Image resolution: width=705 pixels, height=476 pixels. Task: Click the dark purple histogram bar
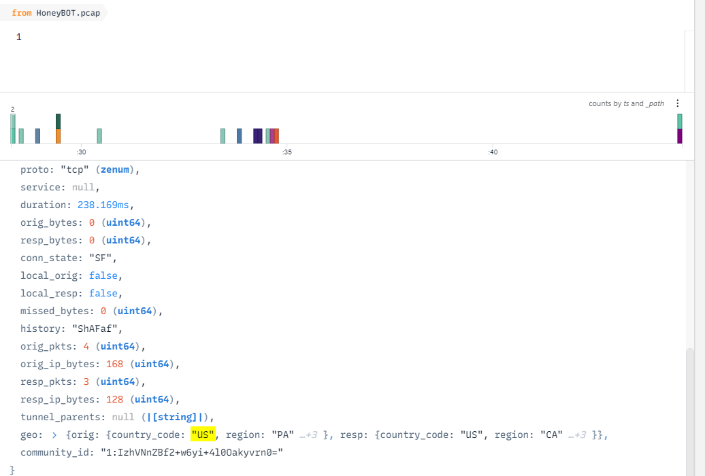pyautogui.click(x=257, y=136)
